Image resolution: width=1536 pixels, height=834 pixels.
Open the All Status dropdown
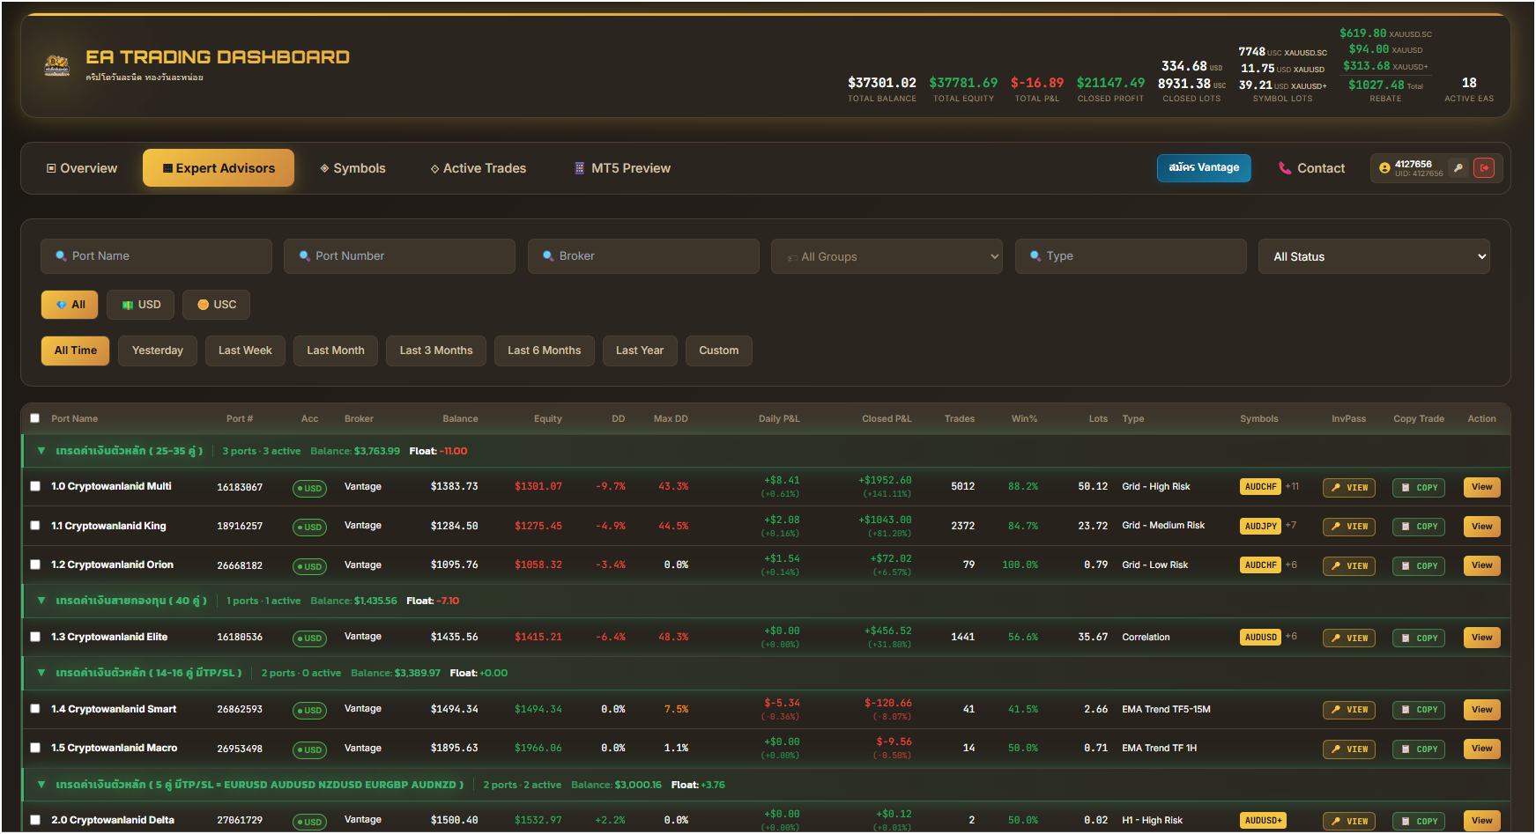pos(1374,256)
